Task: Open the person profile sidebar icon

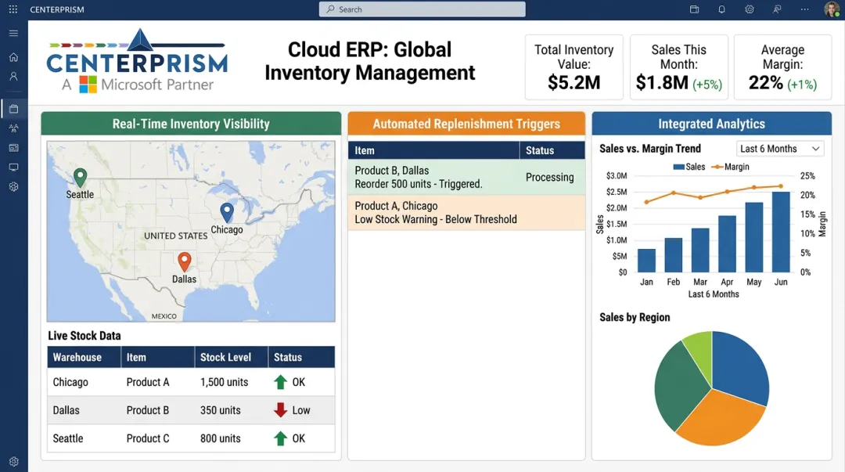Action: coord(13,77)
